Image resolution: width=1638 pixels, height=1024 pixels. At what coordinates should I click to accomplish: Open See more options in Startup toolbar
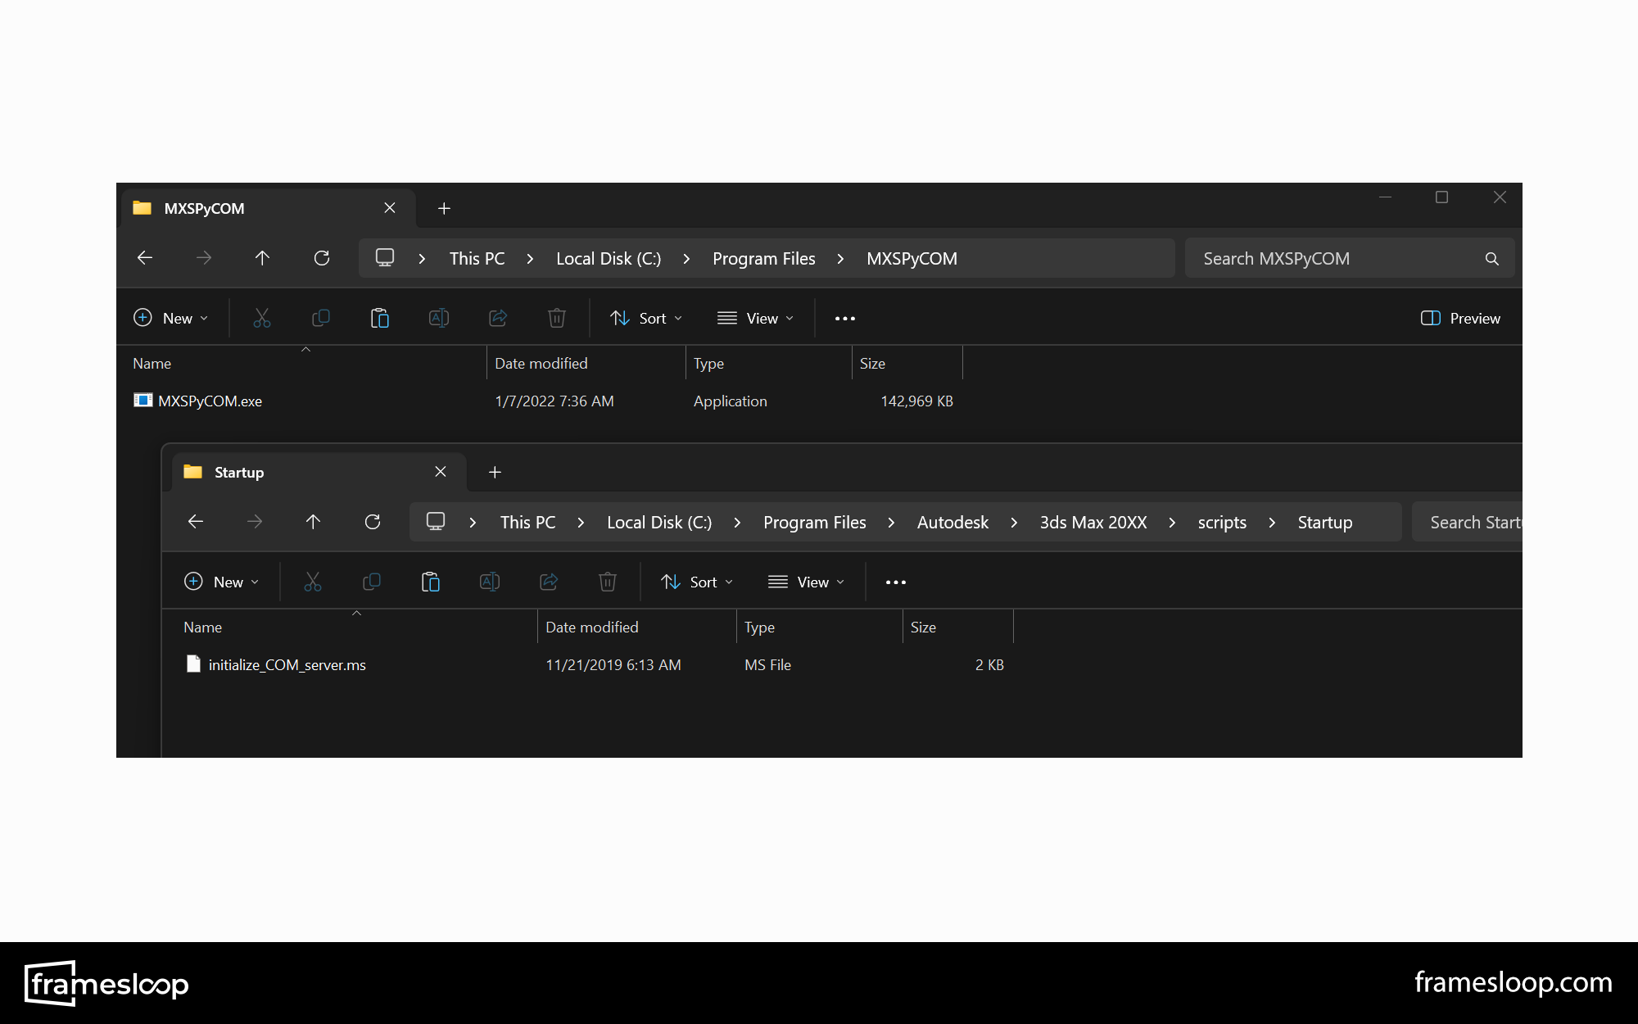[896, 582]
